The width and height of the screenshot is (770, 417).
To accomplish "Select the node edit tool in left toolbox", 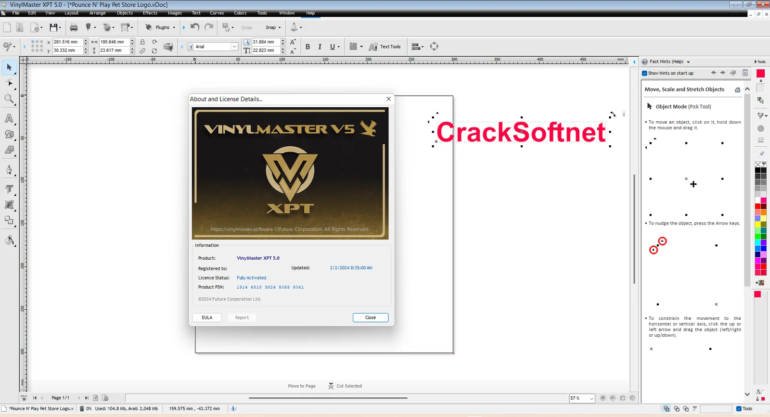I will 9,83.
